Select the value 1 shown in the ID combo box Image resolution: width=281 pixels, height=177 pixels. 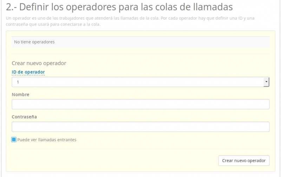point(18,82)
